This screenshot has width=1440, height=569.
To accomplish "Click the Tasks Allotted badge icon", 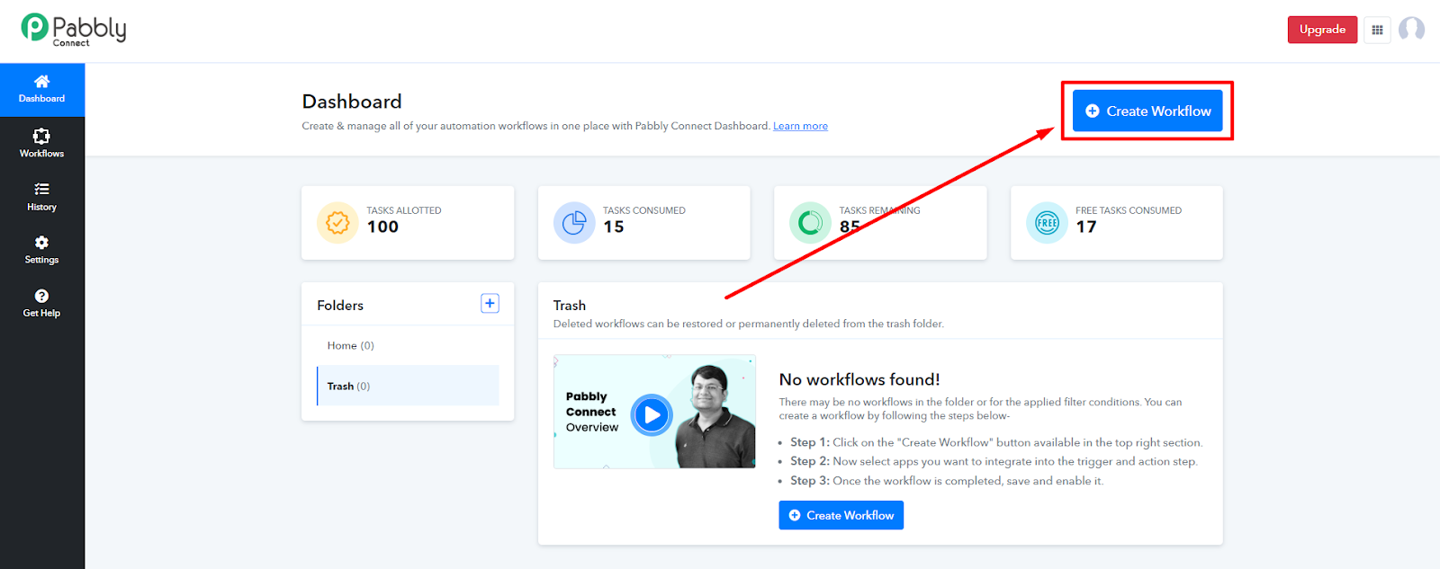I will [337, 222].
